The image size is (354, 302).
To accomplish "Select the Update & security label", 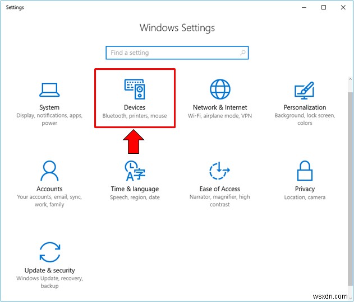I will click(50, 270).
